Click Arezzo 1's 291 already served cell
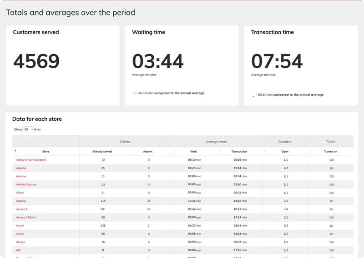 click(103, 209)
